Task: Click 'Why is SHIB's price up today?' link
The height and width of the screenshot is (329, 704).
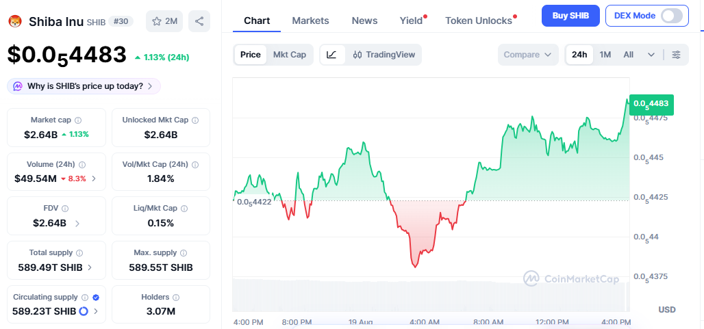Action: [x=86, y=86]
